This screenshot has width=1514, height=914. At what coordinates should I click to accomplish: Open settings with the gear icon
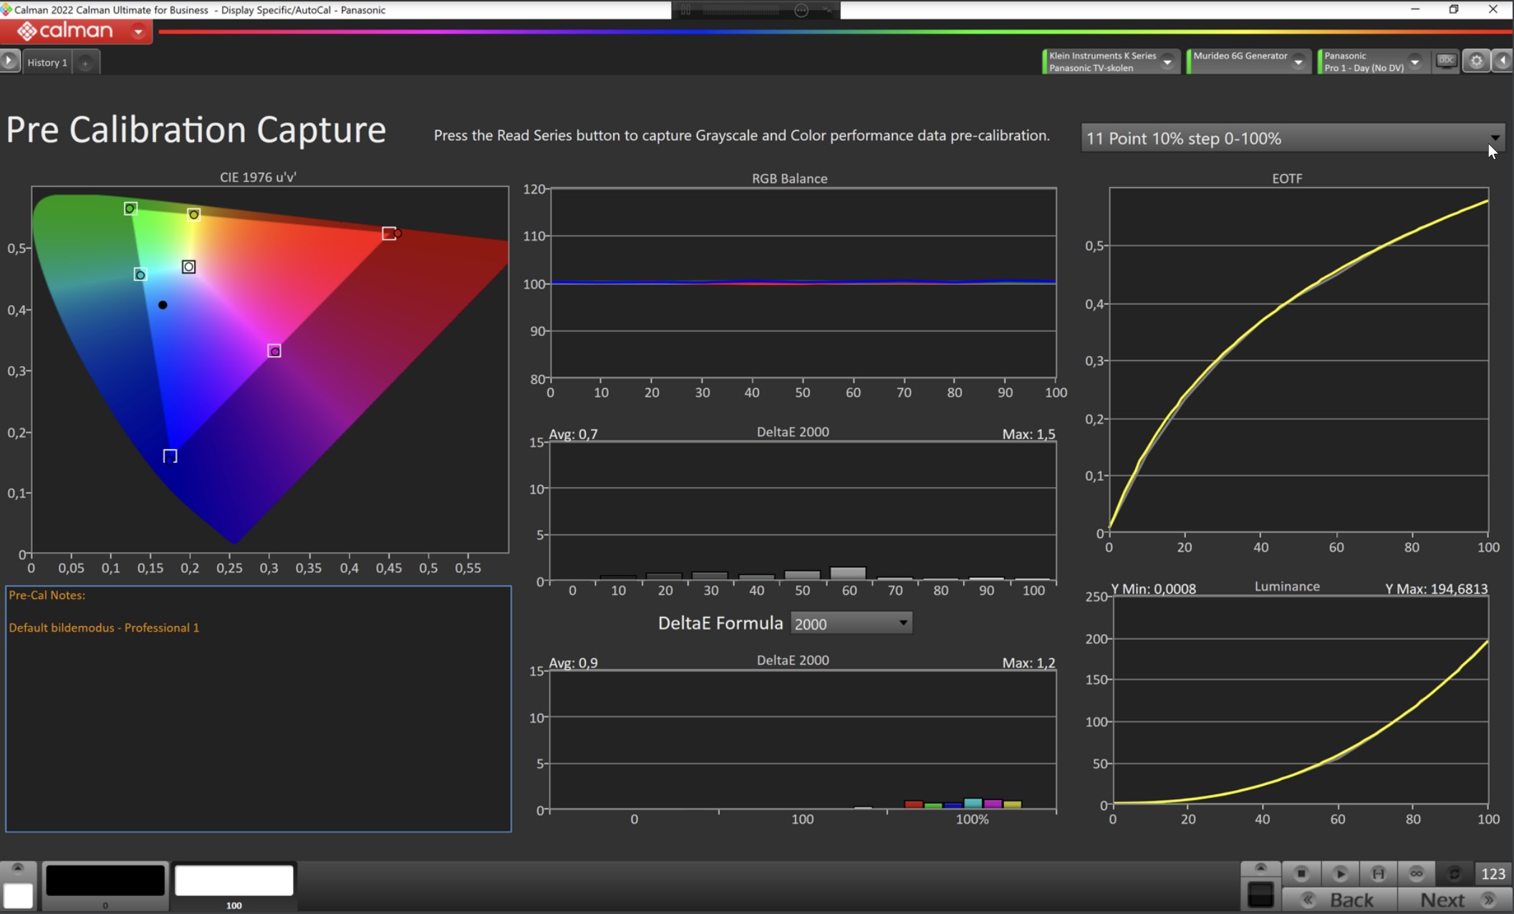(x=1476, y=62)
